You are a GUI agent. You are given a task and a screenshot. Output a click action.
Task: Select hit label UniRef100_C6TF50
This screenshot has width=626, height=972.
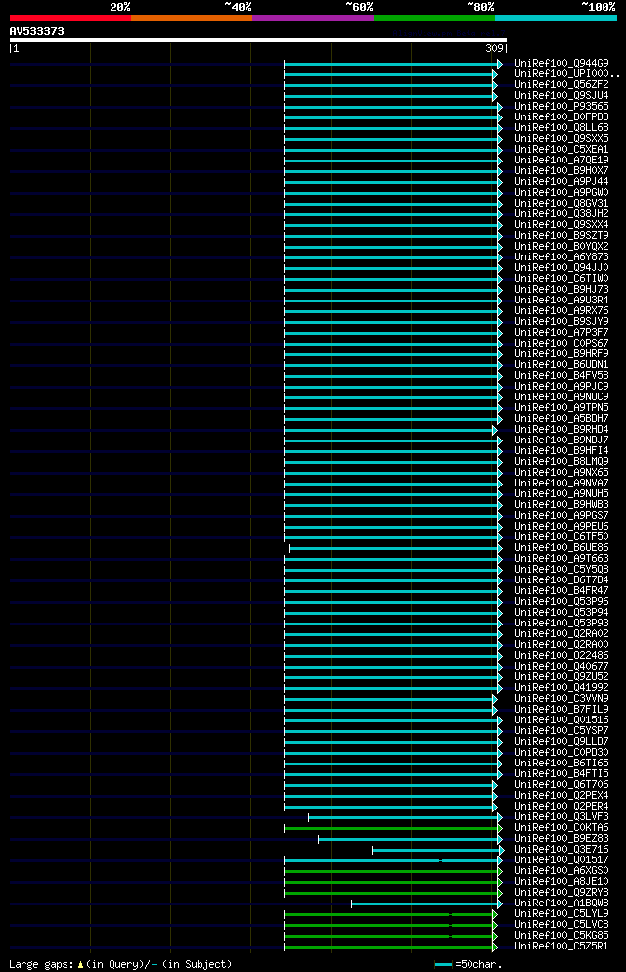(x=561, y=536)
